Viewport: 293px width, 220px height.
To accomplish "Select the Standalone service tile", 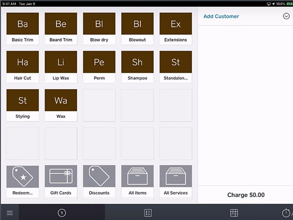I will [176, 67].
